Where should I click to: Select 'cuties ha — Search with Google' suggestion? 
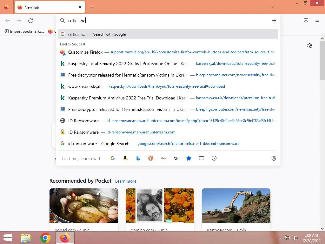(x=168, y=34)
